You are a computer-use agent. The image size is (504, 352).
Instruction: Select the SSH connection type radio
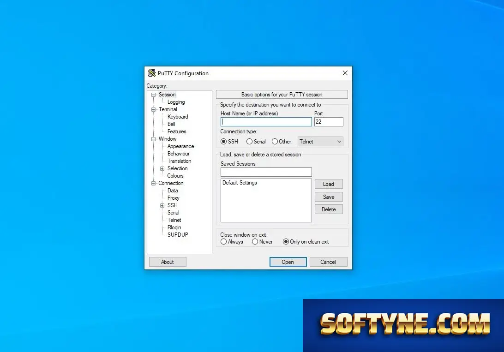pos(223,142)
